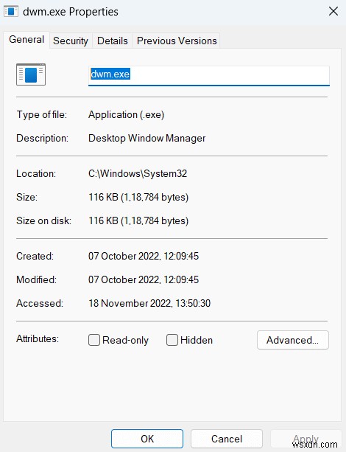Click the Application (.exe) file type text

click(x=126, y=115)
